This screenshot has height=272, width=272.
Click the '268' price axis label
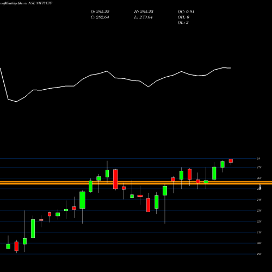coord(259,178)
